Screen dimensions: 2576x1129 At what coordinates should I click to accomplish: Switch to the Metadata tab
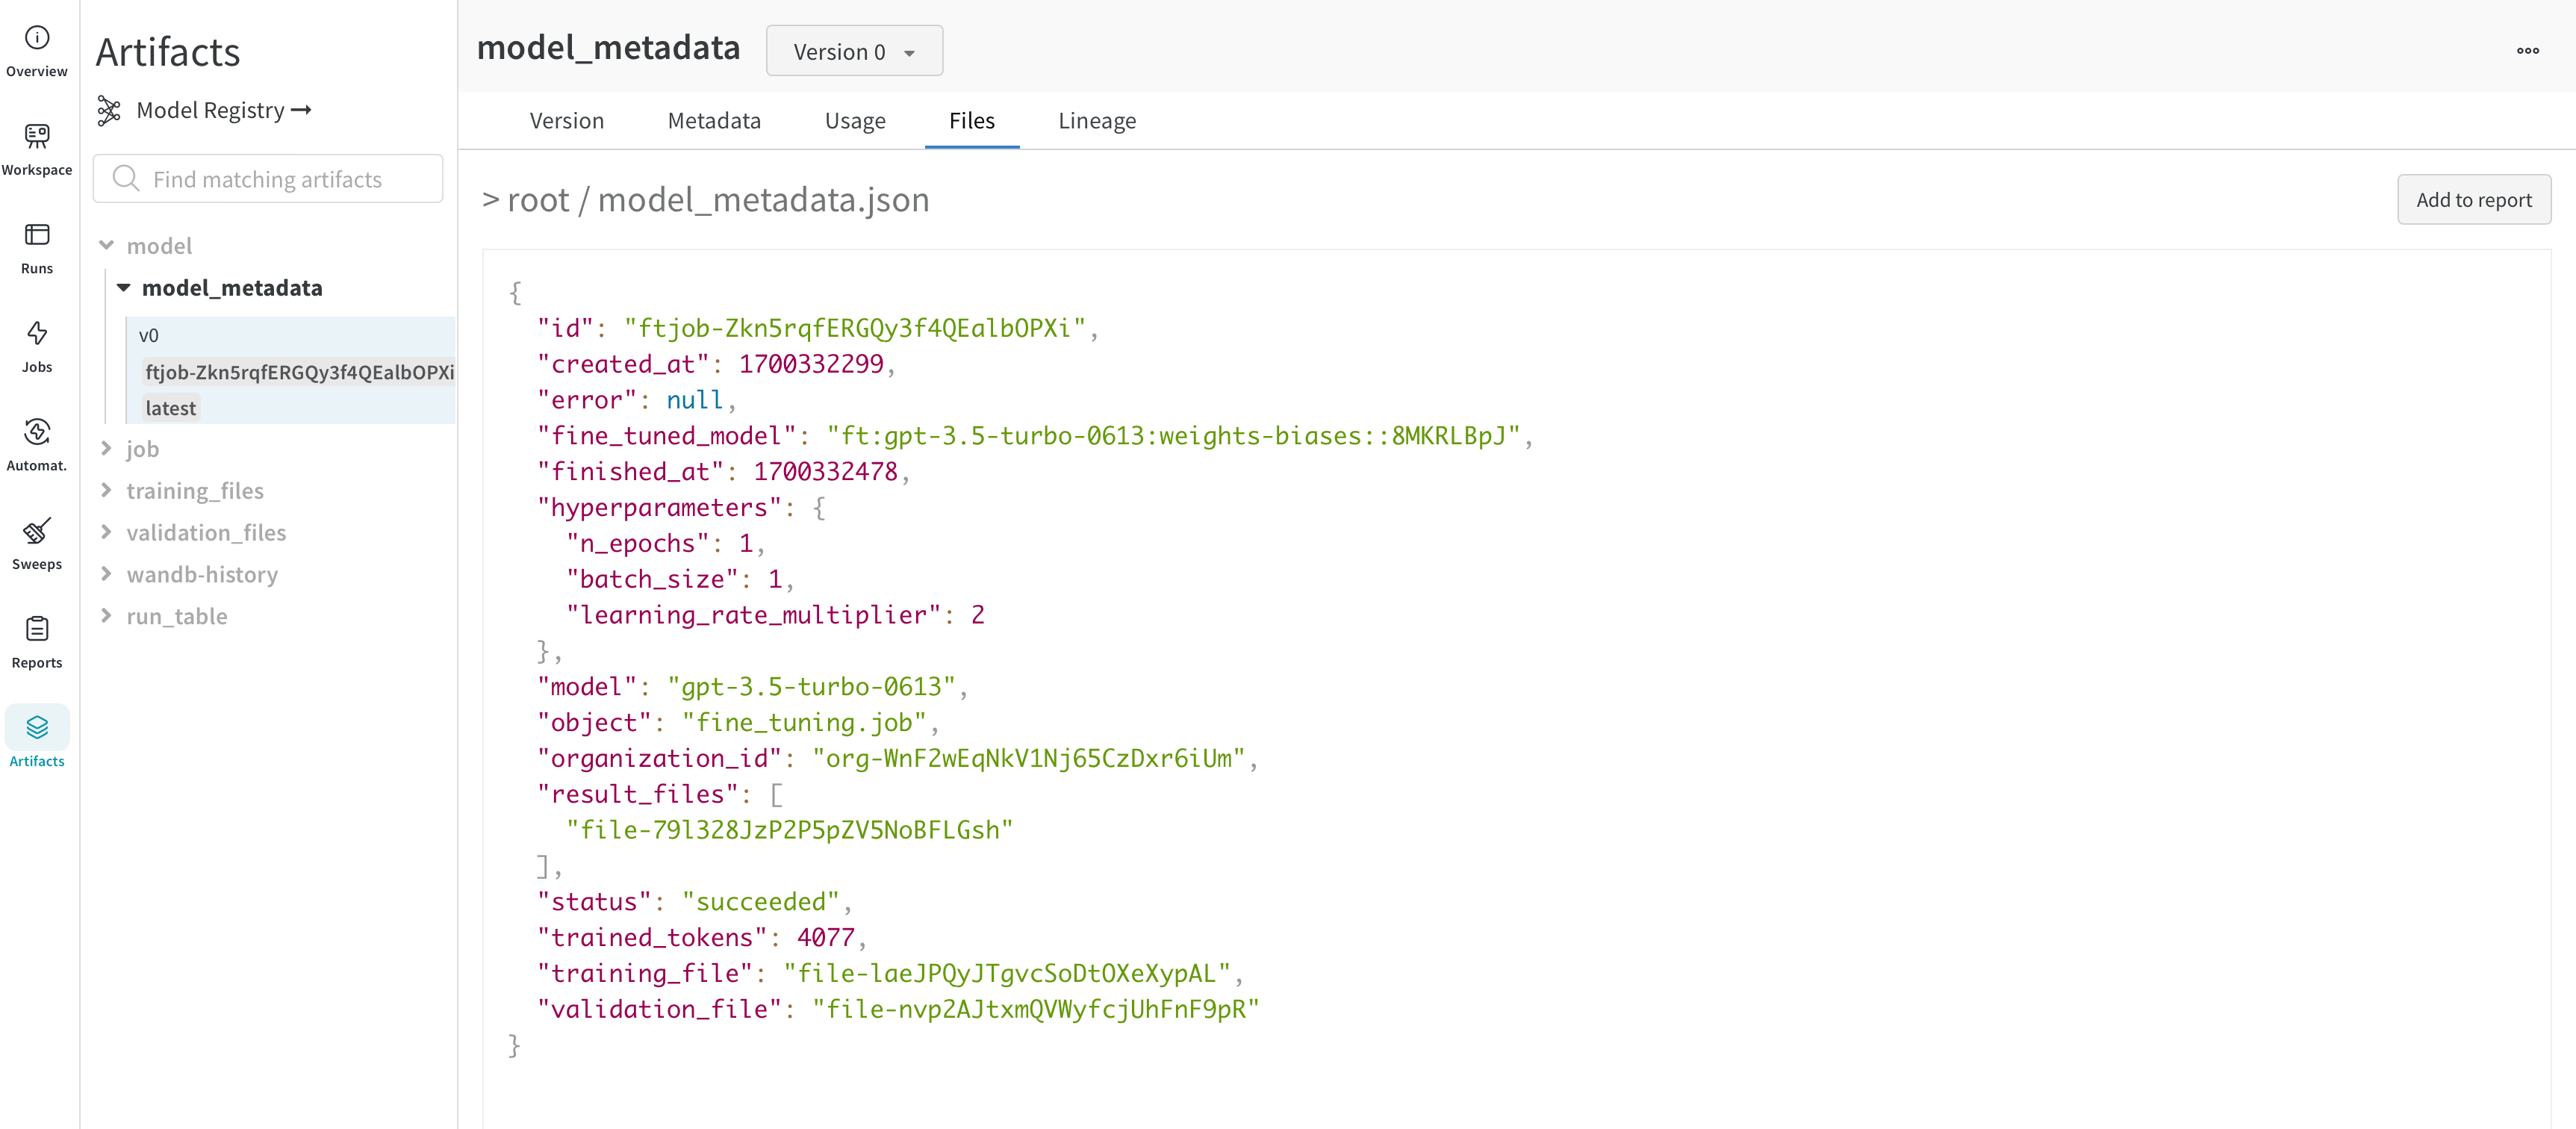(x=713, y=120)
